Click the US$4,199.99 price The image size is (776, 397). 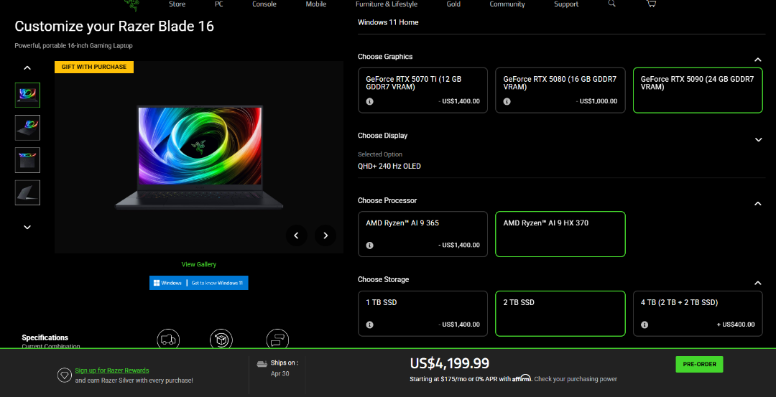tap(450, 363)
